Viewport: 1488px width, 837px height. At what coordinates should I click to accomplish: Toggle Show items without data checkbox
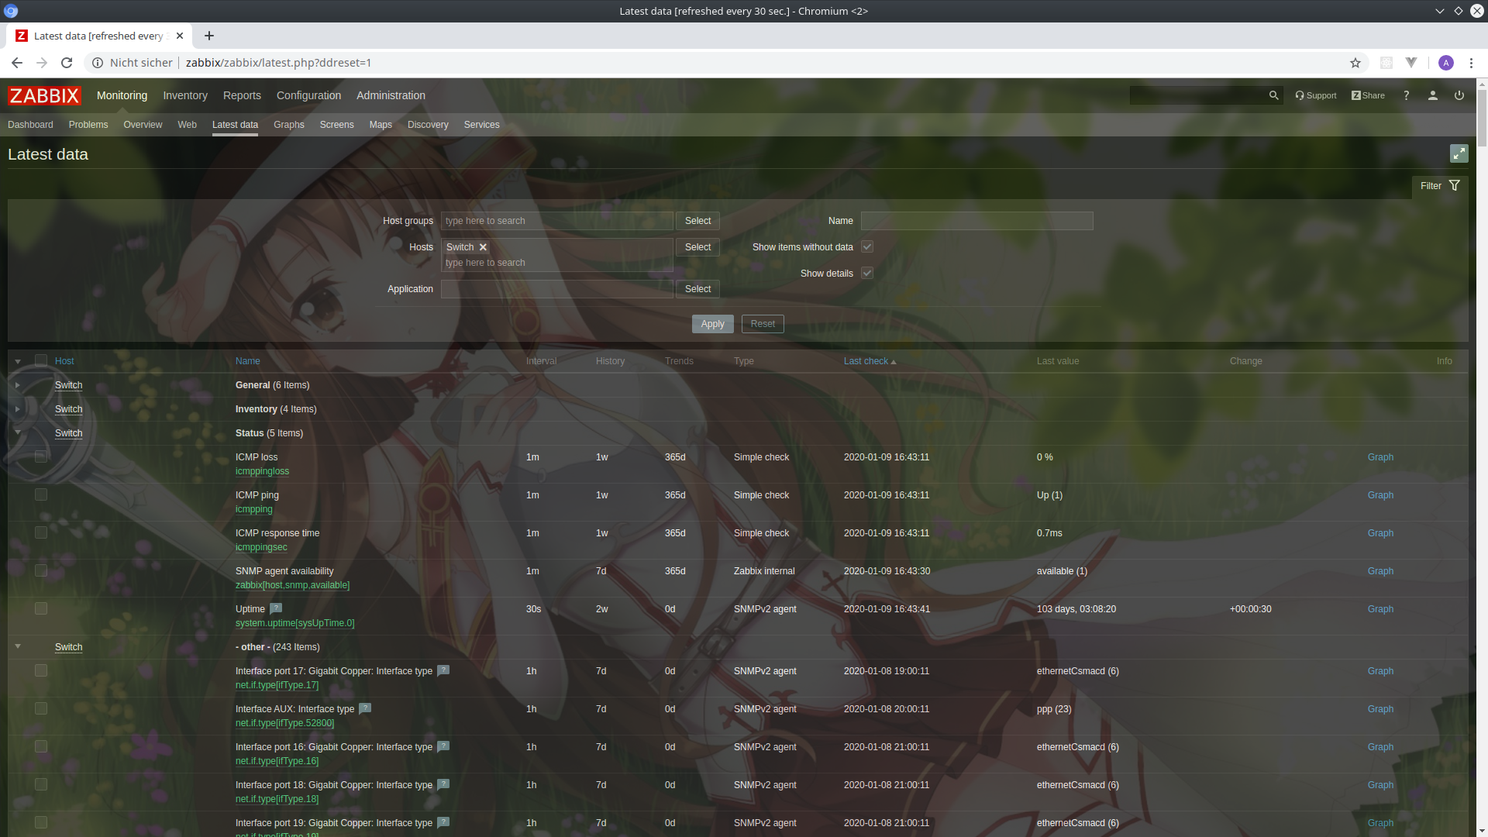(x=867, y=247)
